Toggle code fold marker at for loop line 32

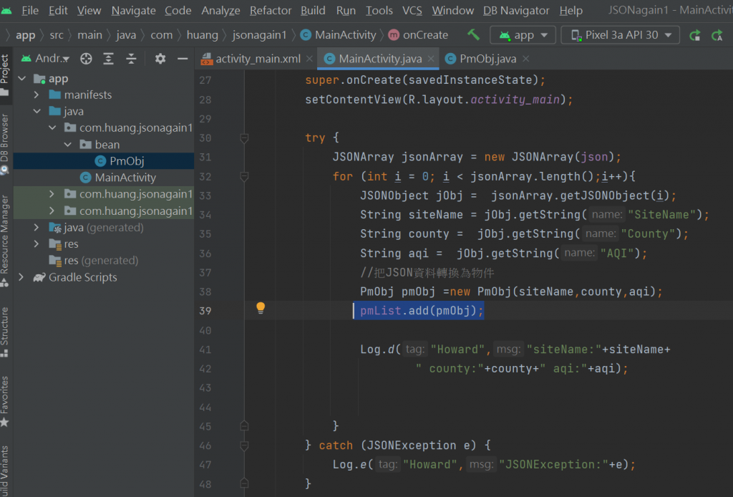click(244, 176)
